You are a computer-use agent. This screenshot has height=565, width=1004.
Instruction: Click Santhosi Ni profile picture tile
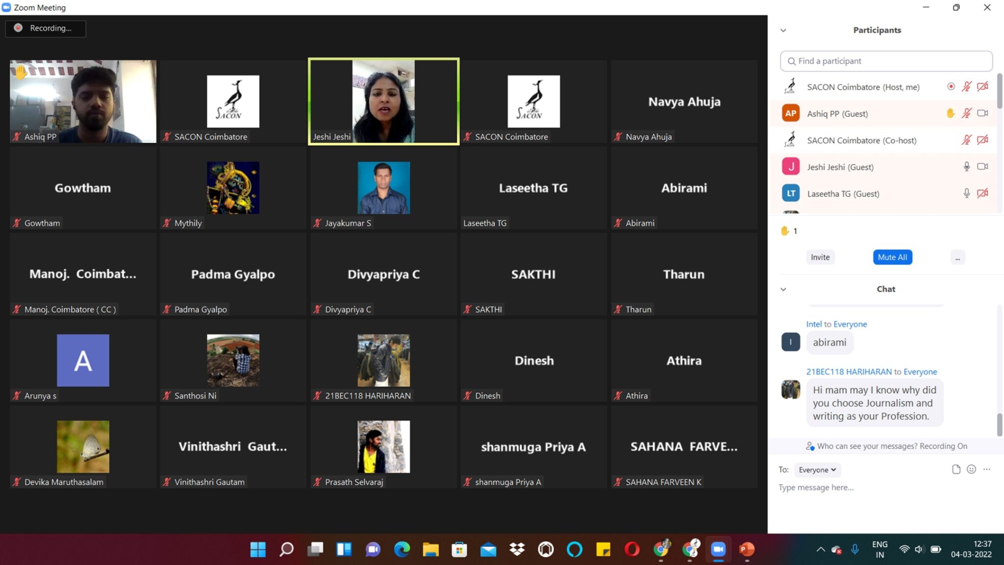pos(233,360)
